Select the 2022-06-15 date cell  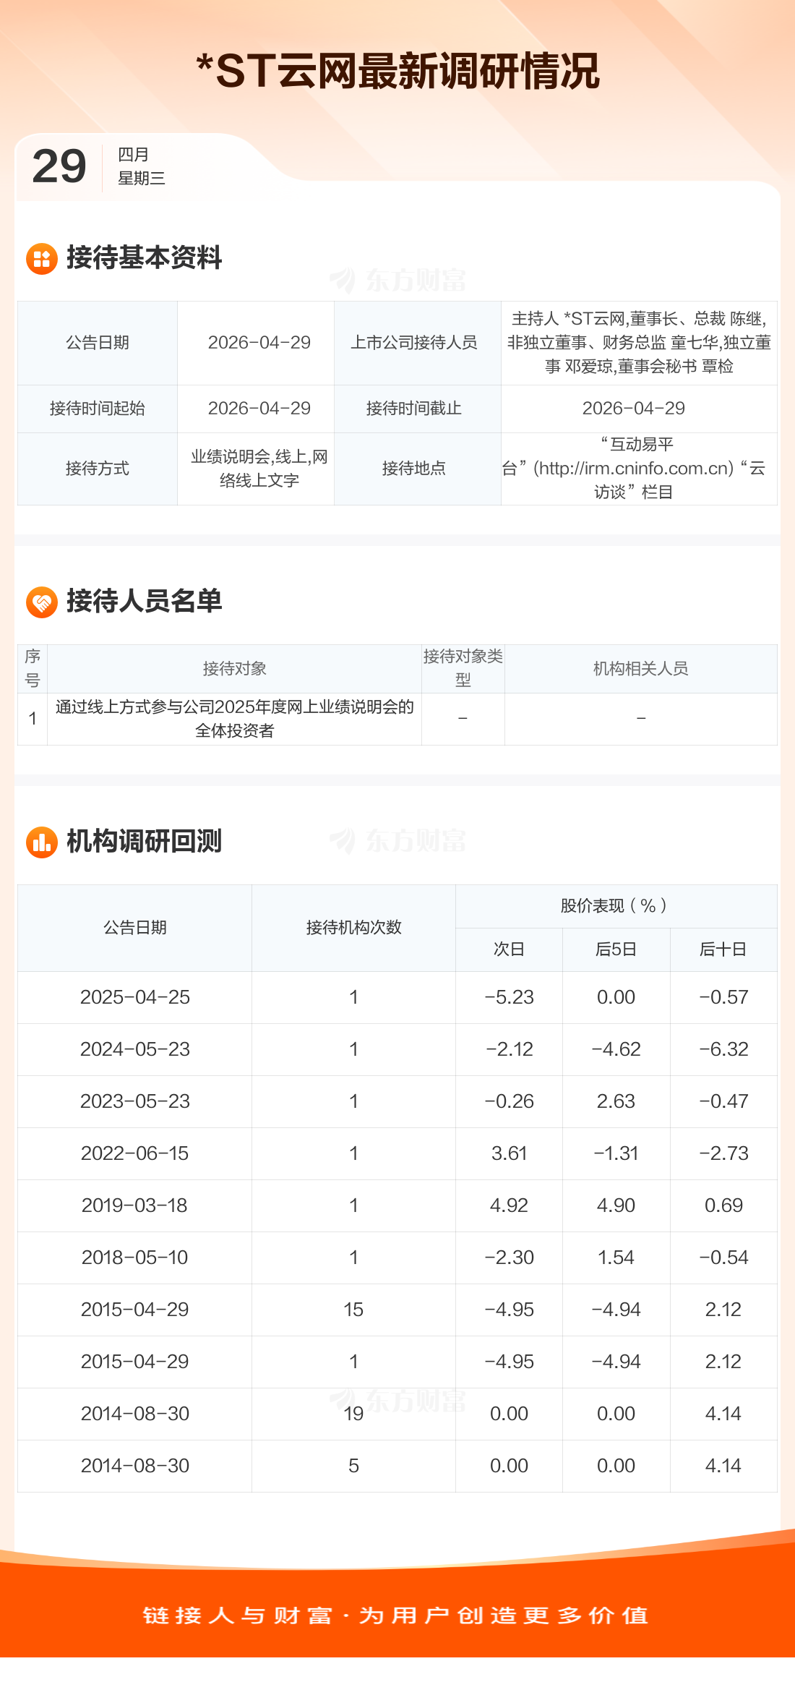click(x=135, y=1153)
